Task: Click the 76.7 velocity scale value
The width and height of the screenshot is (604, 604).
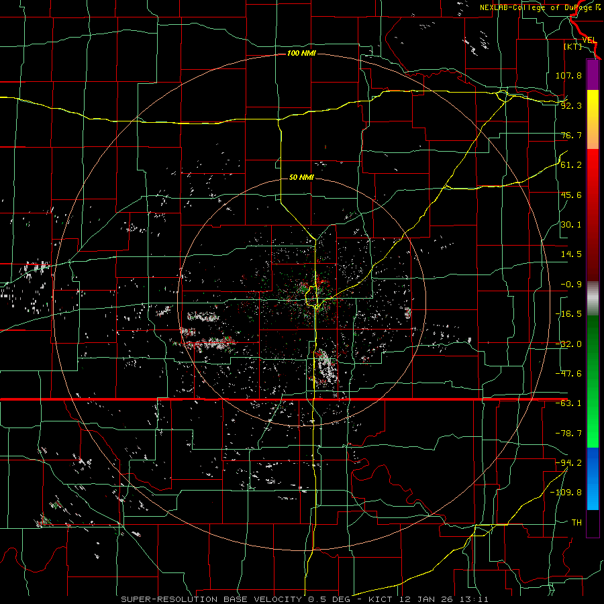Action: point(571,135)
